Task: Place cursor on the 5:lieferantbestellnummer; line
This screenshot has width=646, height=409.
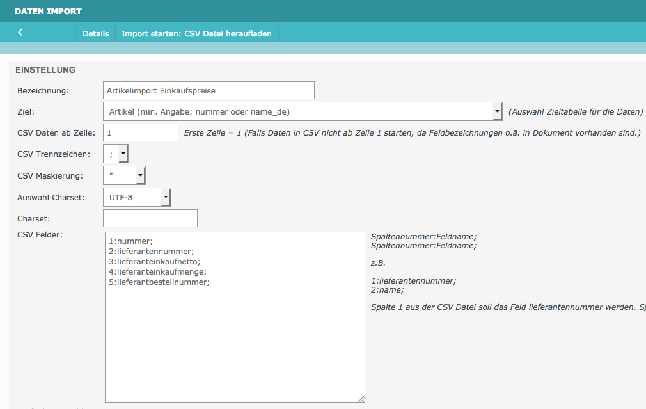Action: click(159, 282)
